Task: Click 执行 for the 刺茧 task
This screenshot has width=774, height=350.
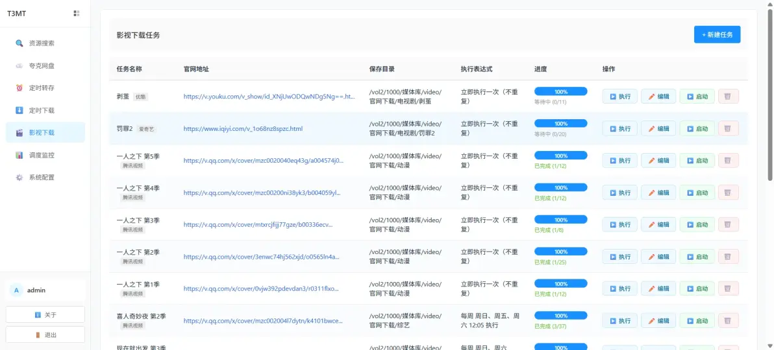Action: (619, 97)
